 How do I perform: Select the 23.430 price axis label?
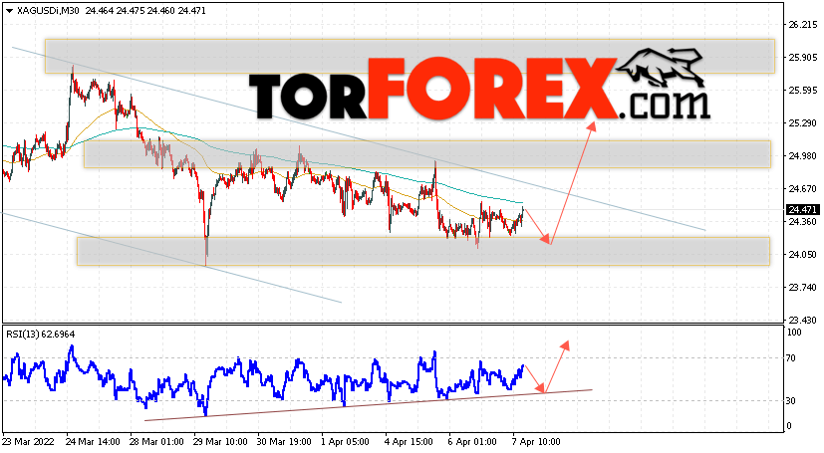click(802, 320)
